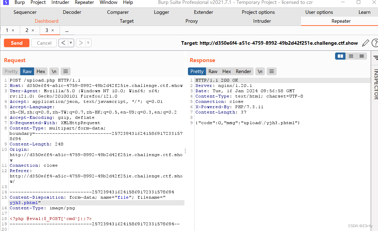Screen dimensions: 378x231
Task: Open the User options tab
Action: point(319,12)
